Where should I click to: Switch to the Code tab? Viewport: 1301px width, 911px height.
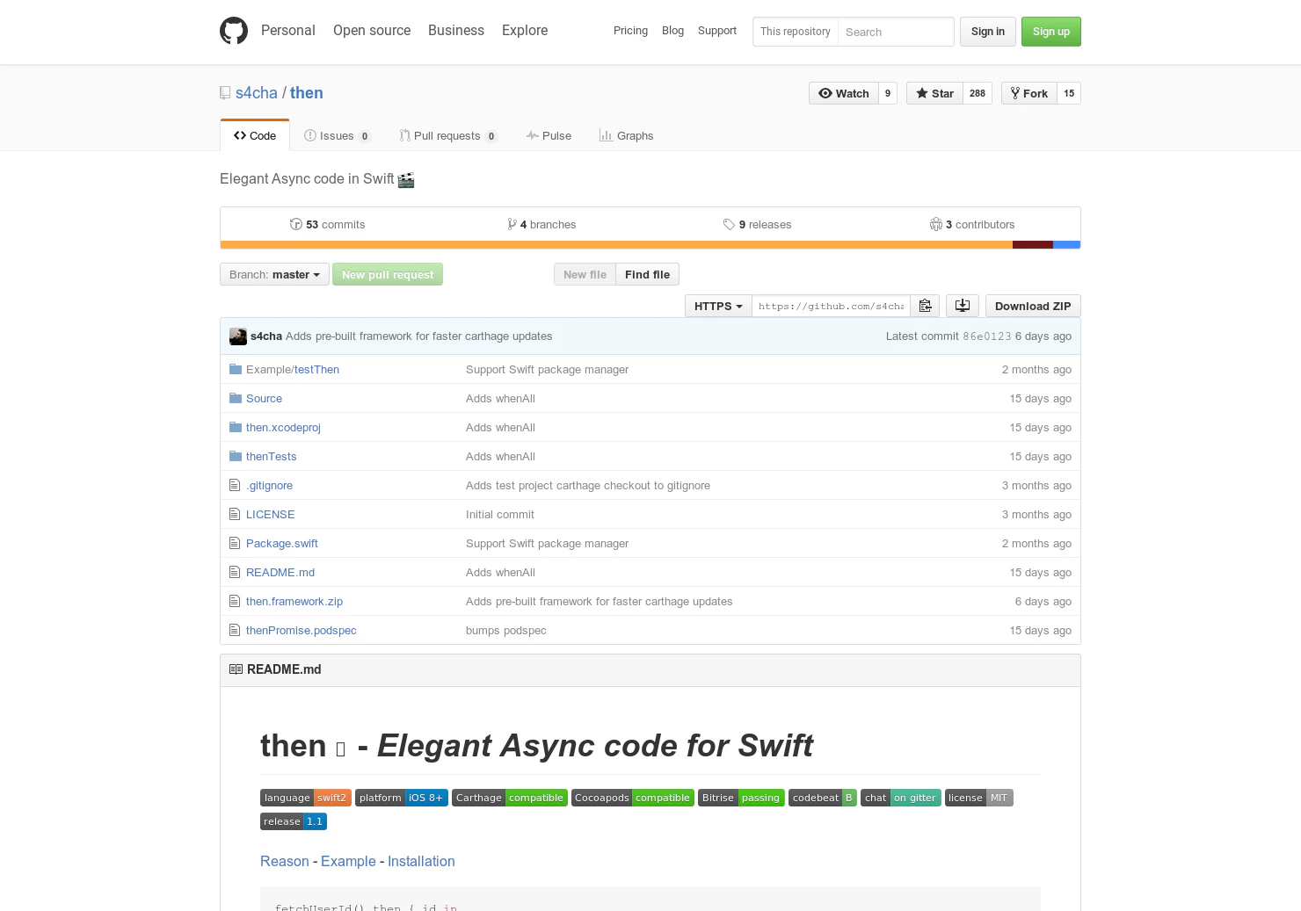click(x=255, y=135)
